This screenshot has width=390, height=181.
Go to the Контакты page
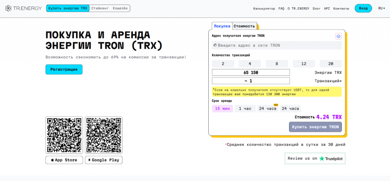341,8
